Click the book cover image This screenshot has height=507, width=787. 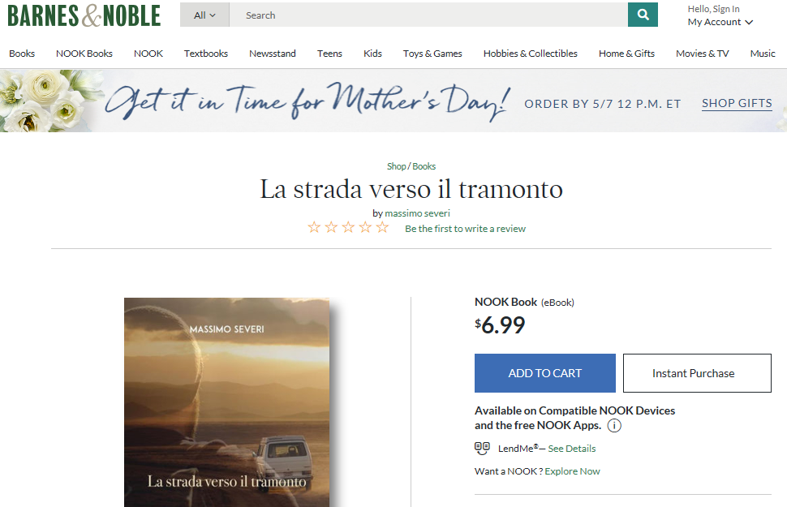tap(227, 402)
